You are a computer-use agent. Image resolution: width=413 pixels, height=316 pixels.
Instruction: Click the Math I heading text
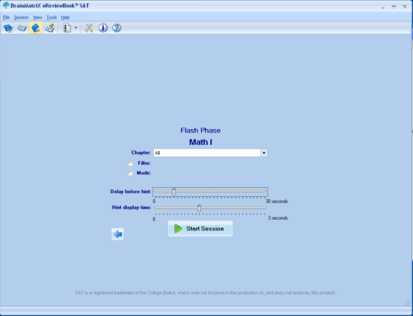pyautogui.click(x=200, y=142)
